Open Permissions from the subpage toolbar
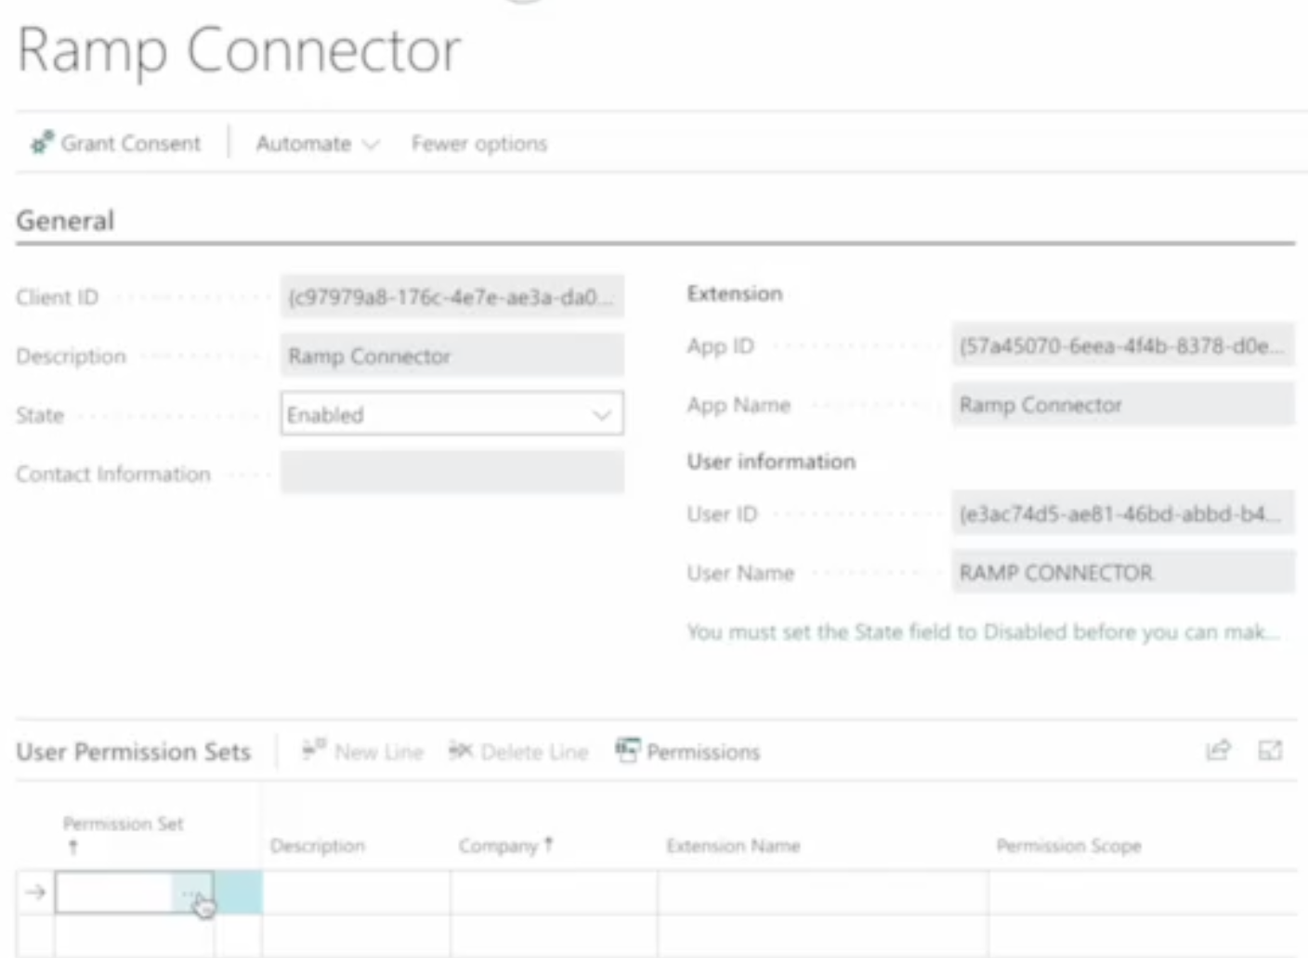 point(687,751)
